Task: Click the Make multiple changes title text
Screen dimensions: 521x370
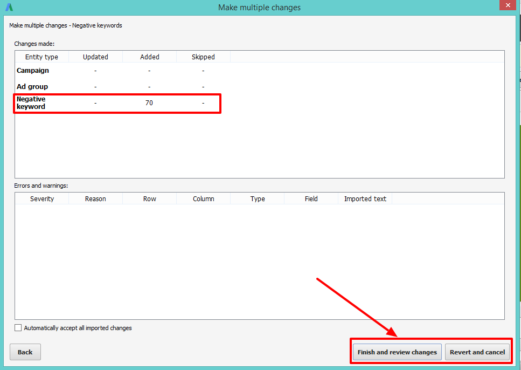Action: (x=259, y=8)
